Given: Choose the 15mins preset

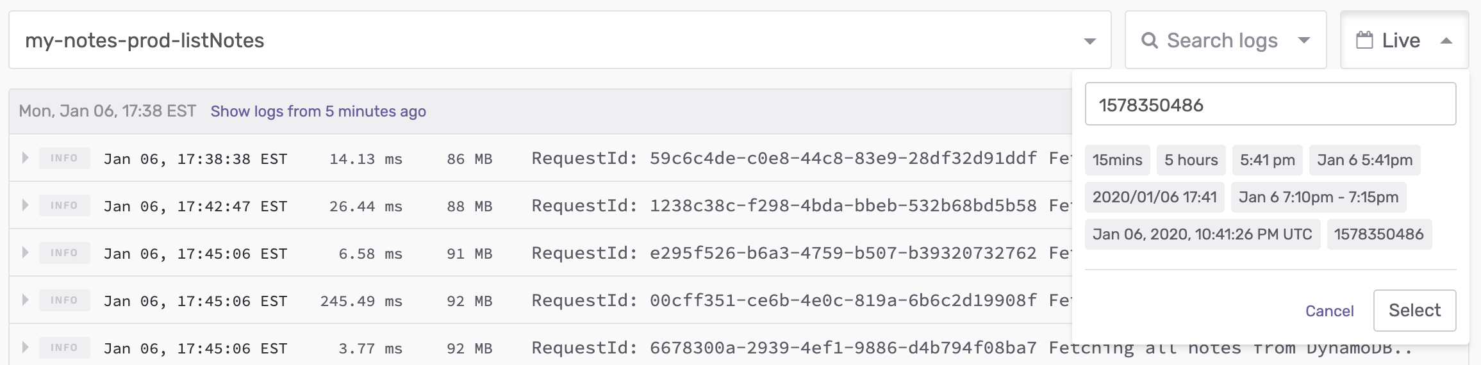Looking at the screenshot, I should 1117,160.
